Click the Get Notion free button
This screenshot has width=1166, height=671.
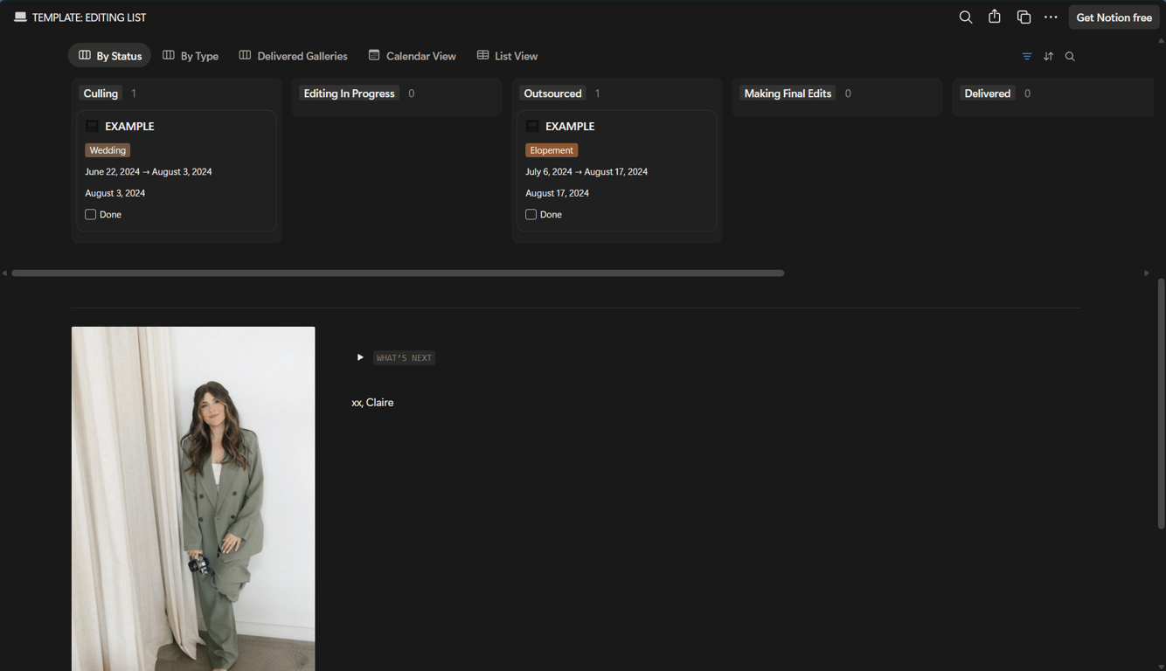[x=1114, y=17]
